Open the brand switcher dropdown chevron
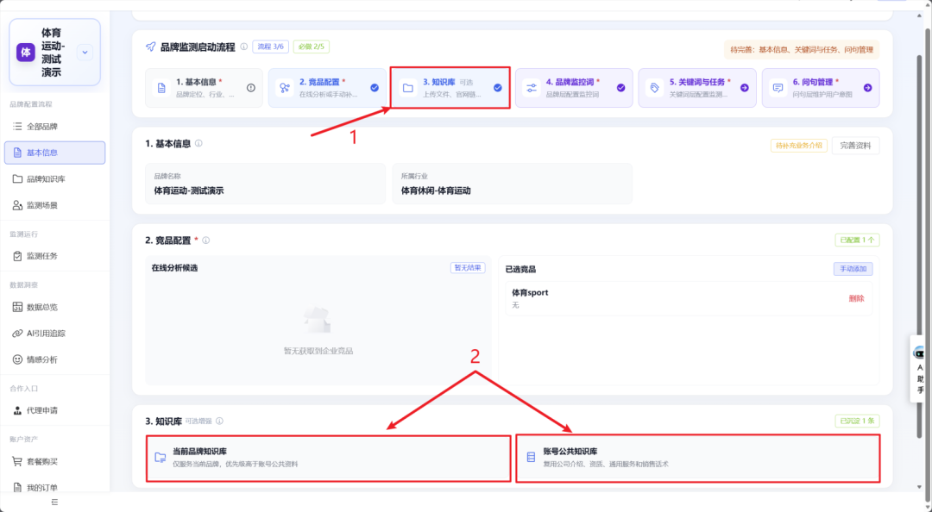The width and height of the screenshot is (932, 512). tap(85, 53)
